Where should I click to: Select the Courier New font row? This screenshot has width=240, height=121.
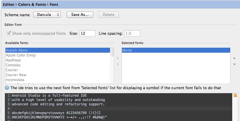pyautogui.click(x=58, y=75)
